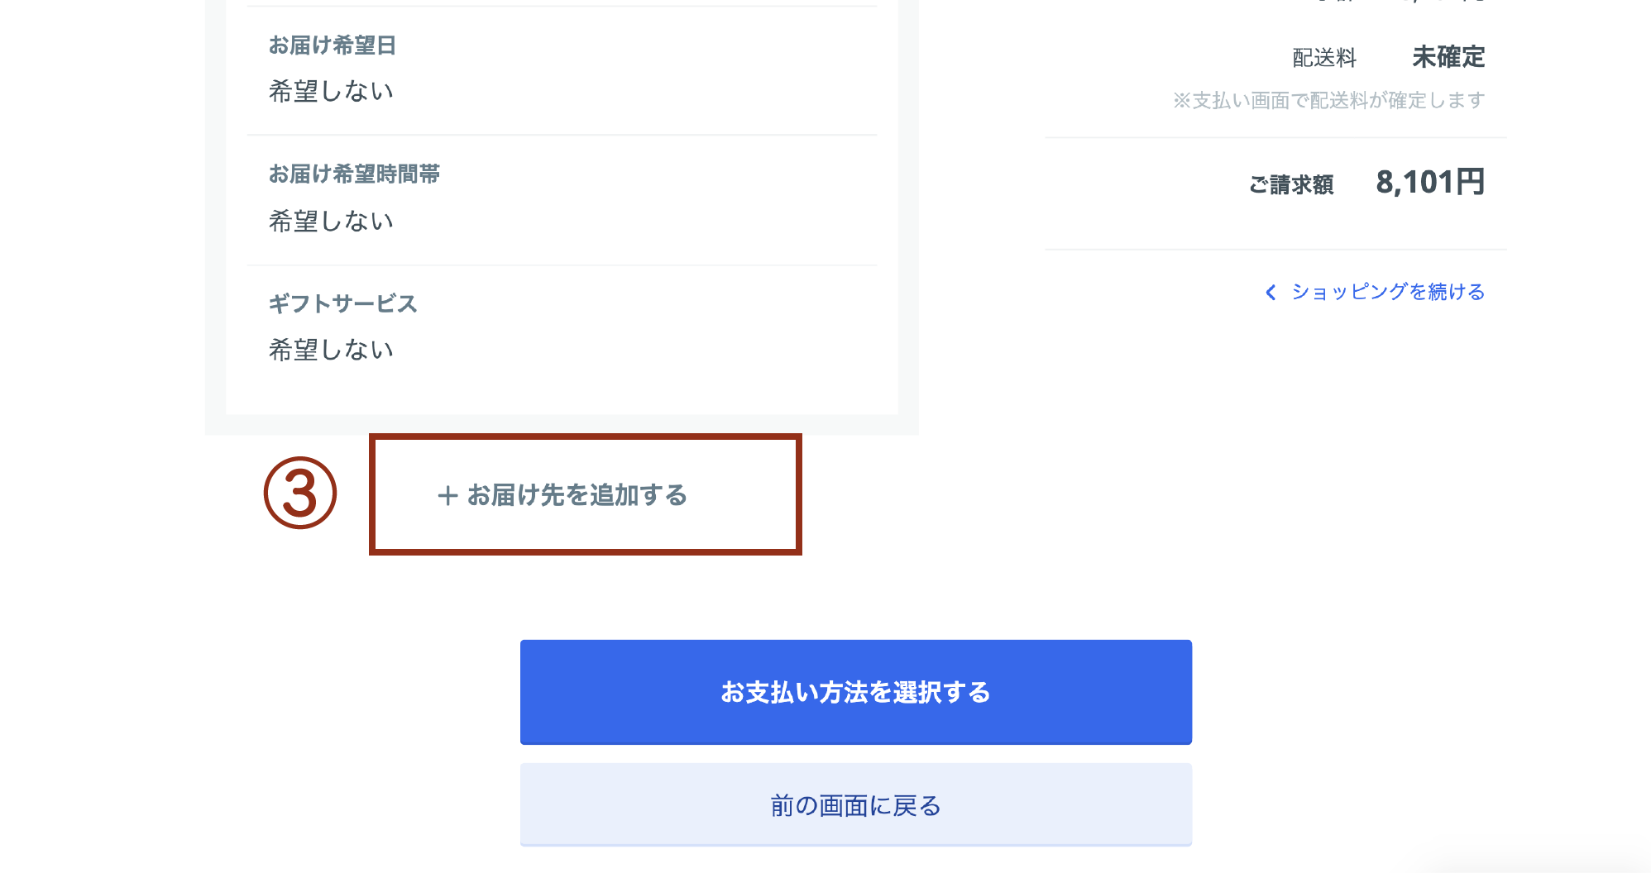Go back using 前の画面に戻る button
This screenshot has width=1651, height=873.
point(855,805)
